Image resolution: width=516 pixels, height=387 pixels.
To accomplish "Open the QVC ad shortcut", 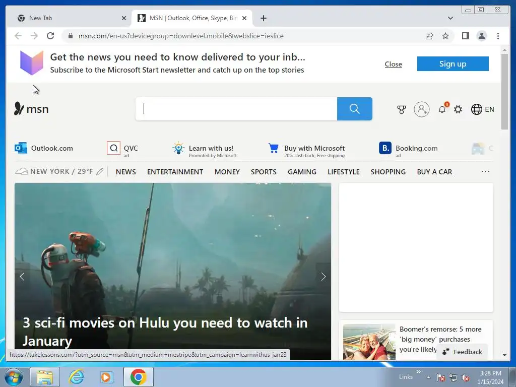I will pos(122,150).
